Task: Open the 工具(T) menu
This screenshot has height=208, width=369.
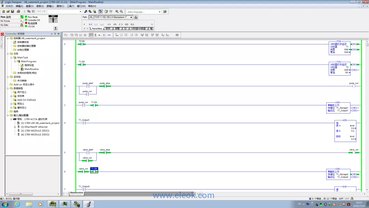Action: click(70, 6)
